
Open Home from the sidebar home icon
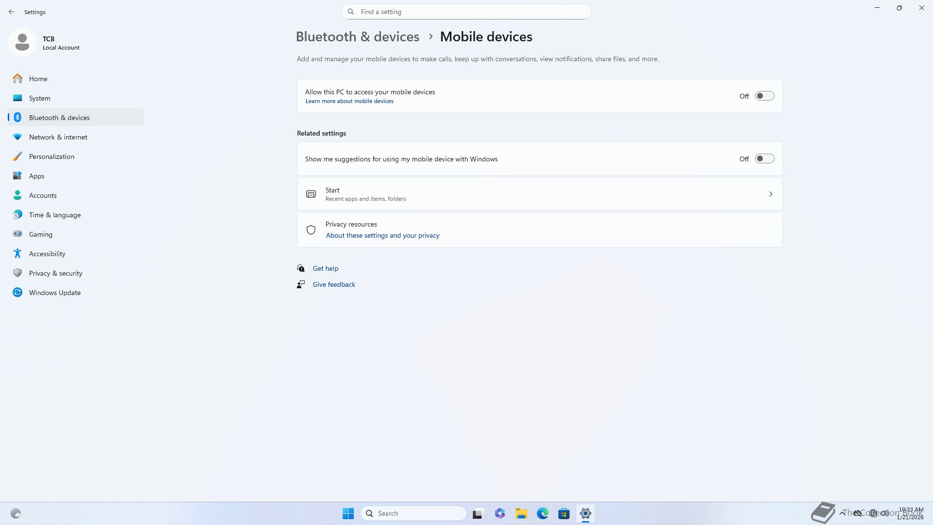click(17, 79)
